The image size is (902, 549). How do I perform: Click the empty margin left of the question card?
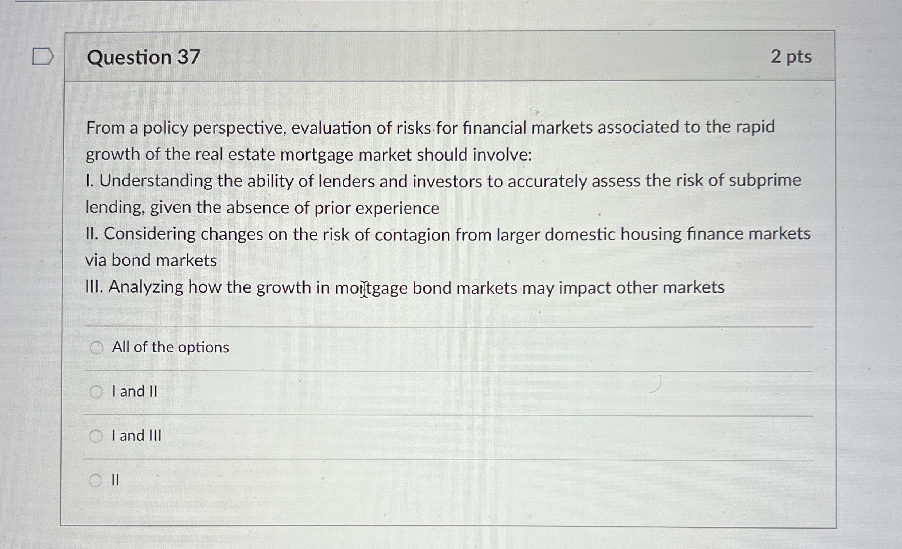point(31,256)
